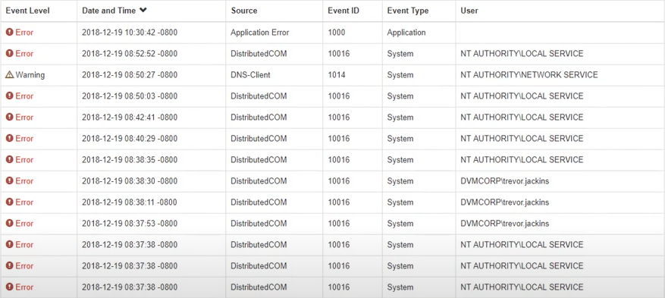Image resolution: width=665 pixels, height=298 pixels.
Task: Click error icon in the 08:37:53 row
Action: click(x=9, y=223)
